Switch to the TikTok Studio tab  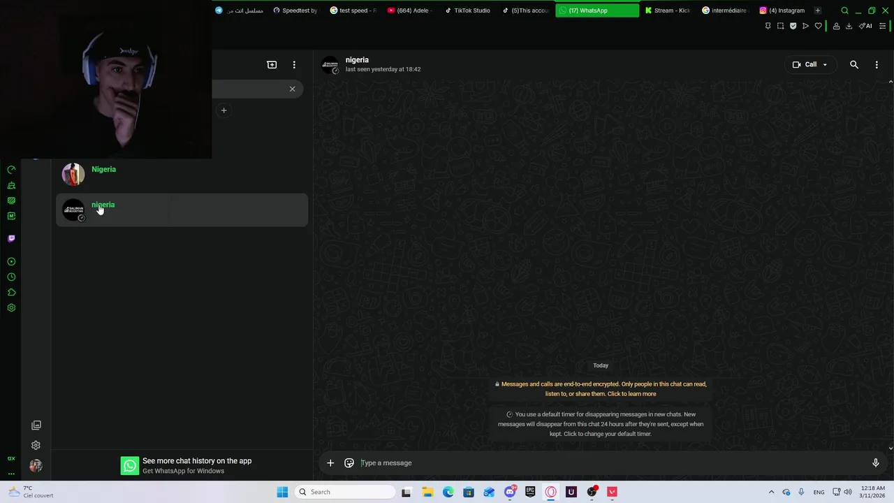click(467, 10)
